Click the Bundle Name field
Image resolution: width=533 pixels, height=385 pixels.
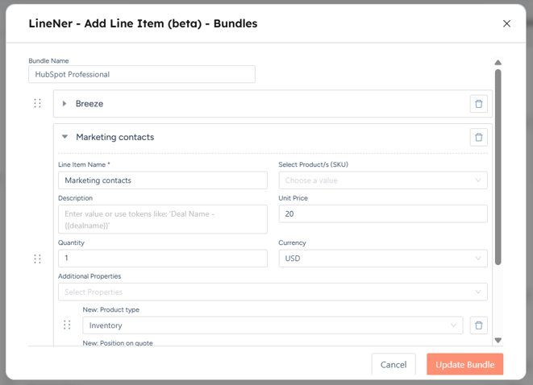[x=142, y=74]
